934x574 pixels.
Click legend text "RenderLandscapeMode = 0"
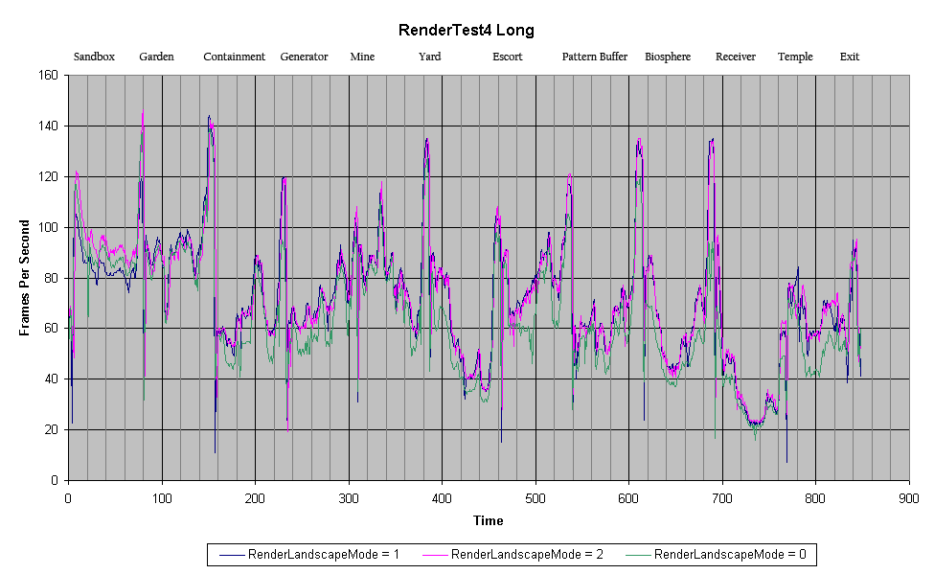[730, 555]
